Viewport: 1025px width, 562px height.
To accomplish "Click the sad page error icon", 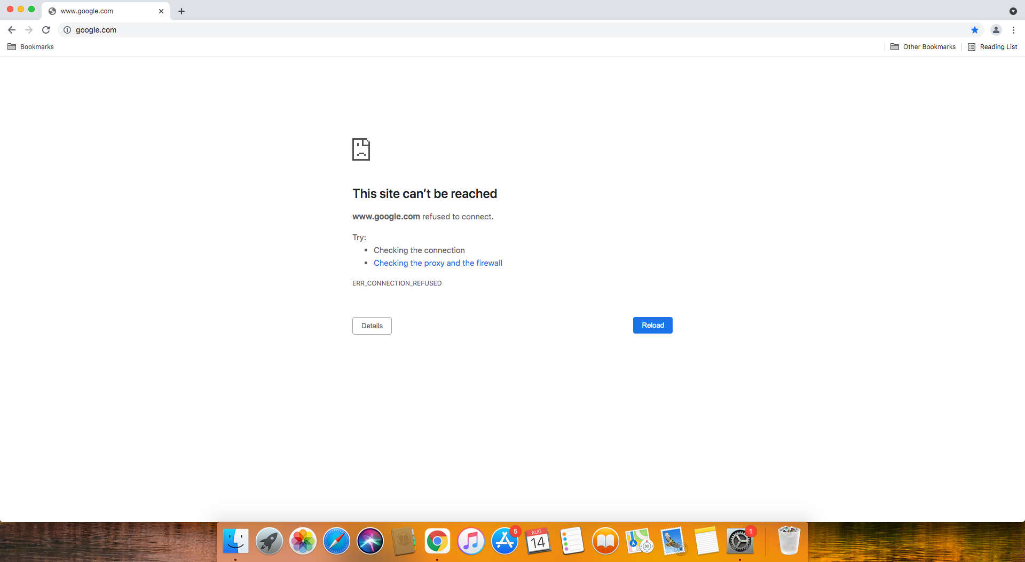I will [361, 149].
